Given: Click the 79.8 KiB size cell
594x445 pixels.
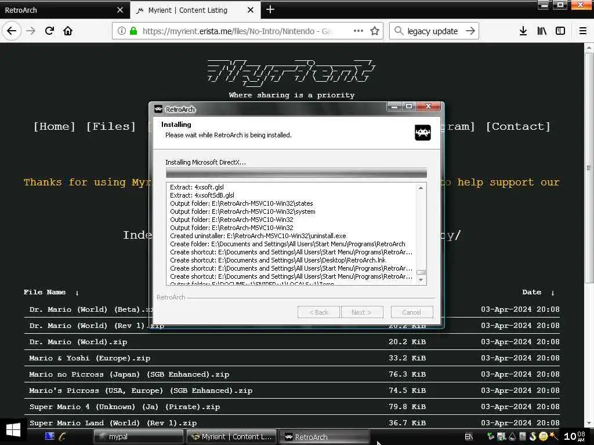Looking at the screenshot, I should pos(407,407).
